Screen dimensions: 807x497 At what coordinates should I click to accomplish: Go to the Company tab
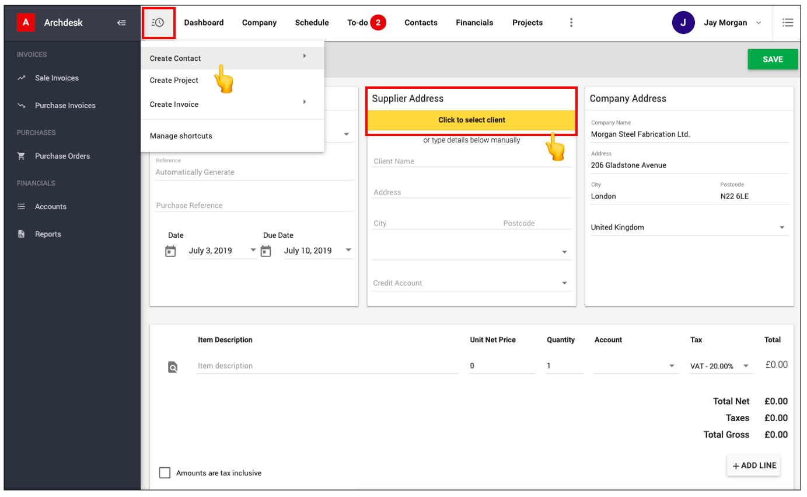259,23
